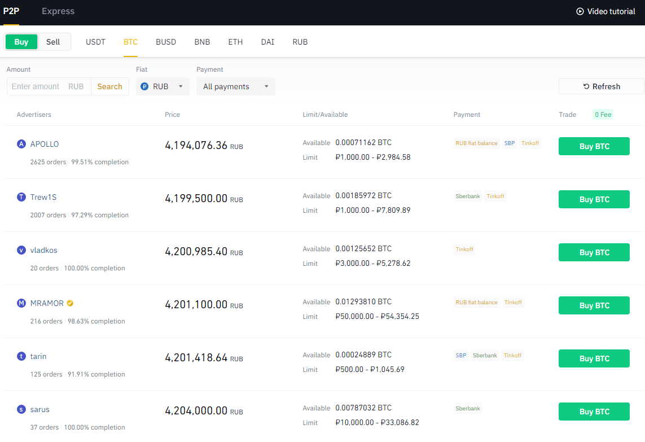This screenshot has width=645, height=442.
Task: Click MRAMOR's verified badge icon
Action: point(70,303)
